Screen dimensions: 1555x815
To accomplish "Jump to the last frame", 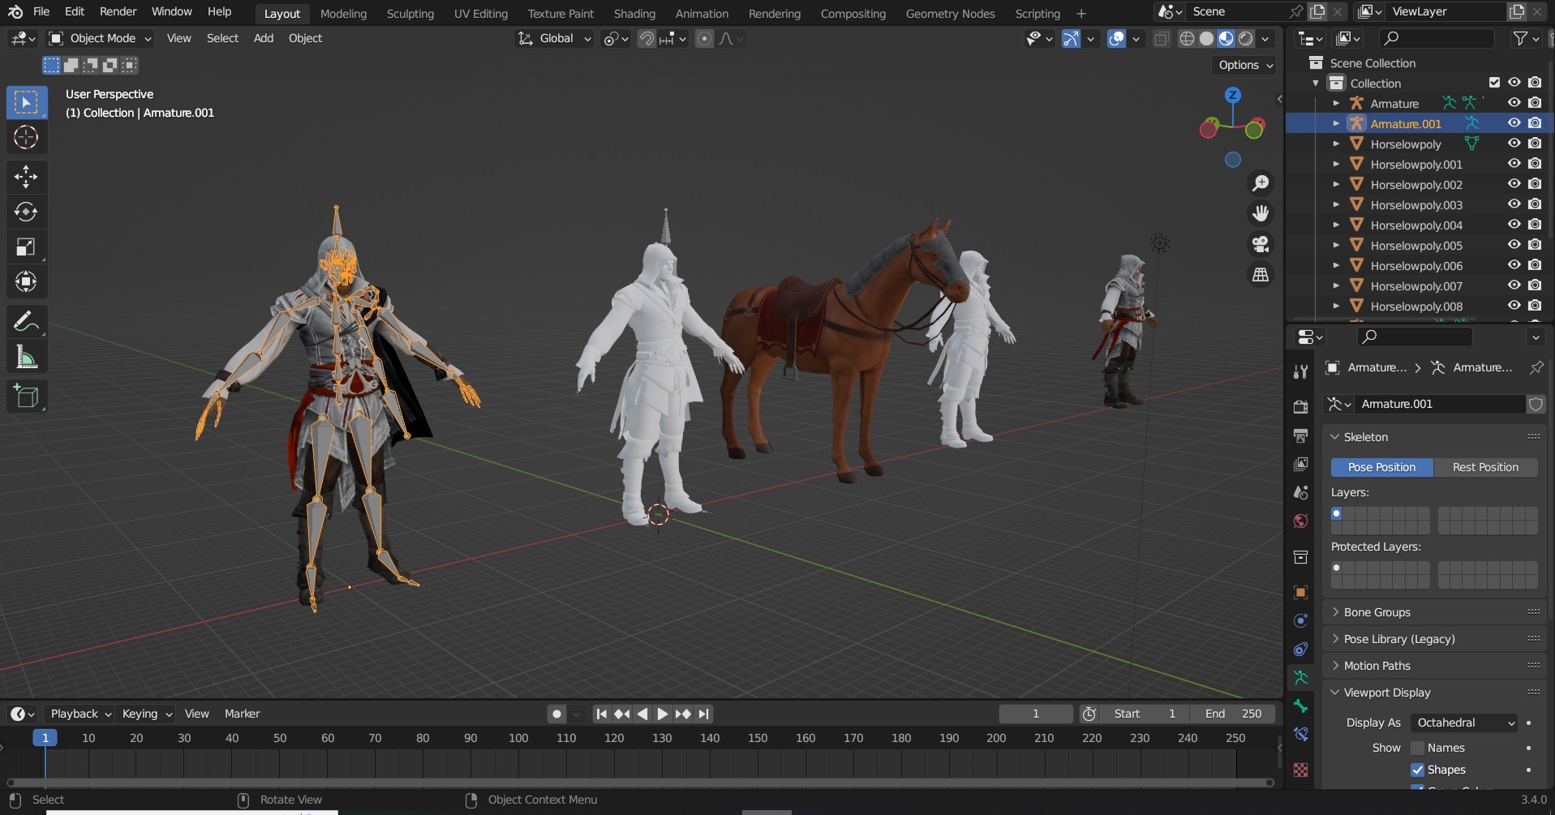I will (703, 714).
